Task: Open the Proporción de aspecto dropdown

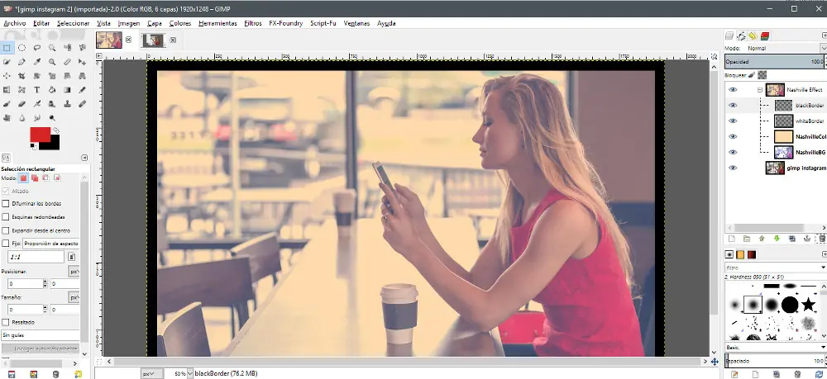Action: (x=51, y=244)
